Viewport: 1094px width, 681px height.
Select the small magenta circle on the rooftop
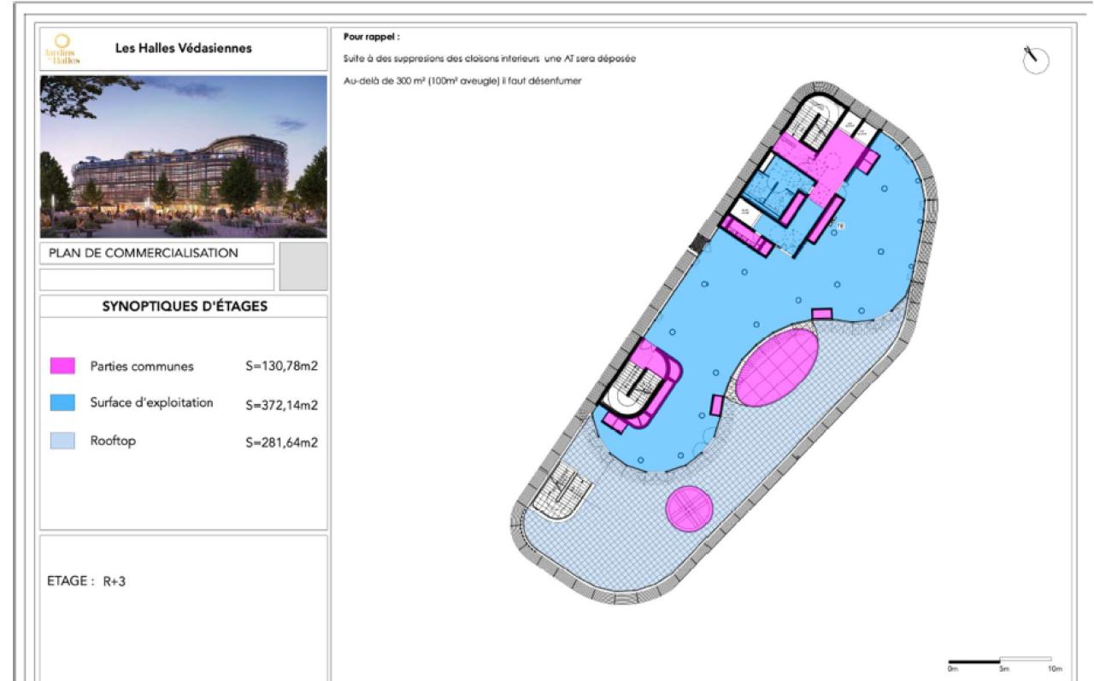689,508
